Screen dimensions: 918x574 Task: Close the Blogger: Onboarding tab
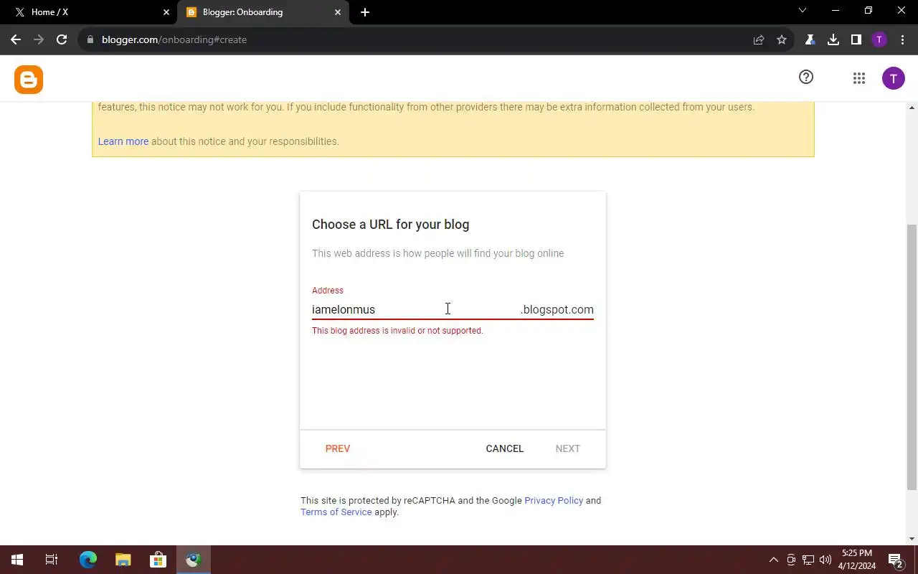(x=338, y=12)
